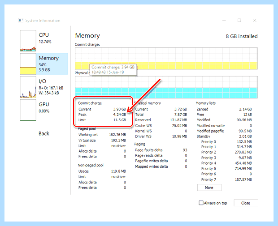Click the Page faults delta value 93
This screenshot has height=226, width=278.
[x=185, y=150]
